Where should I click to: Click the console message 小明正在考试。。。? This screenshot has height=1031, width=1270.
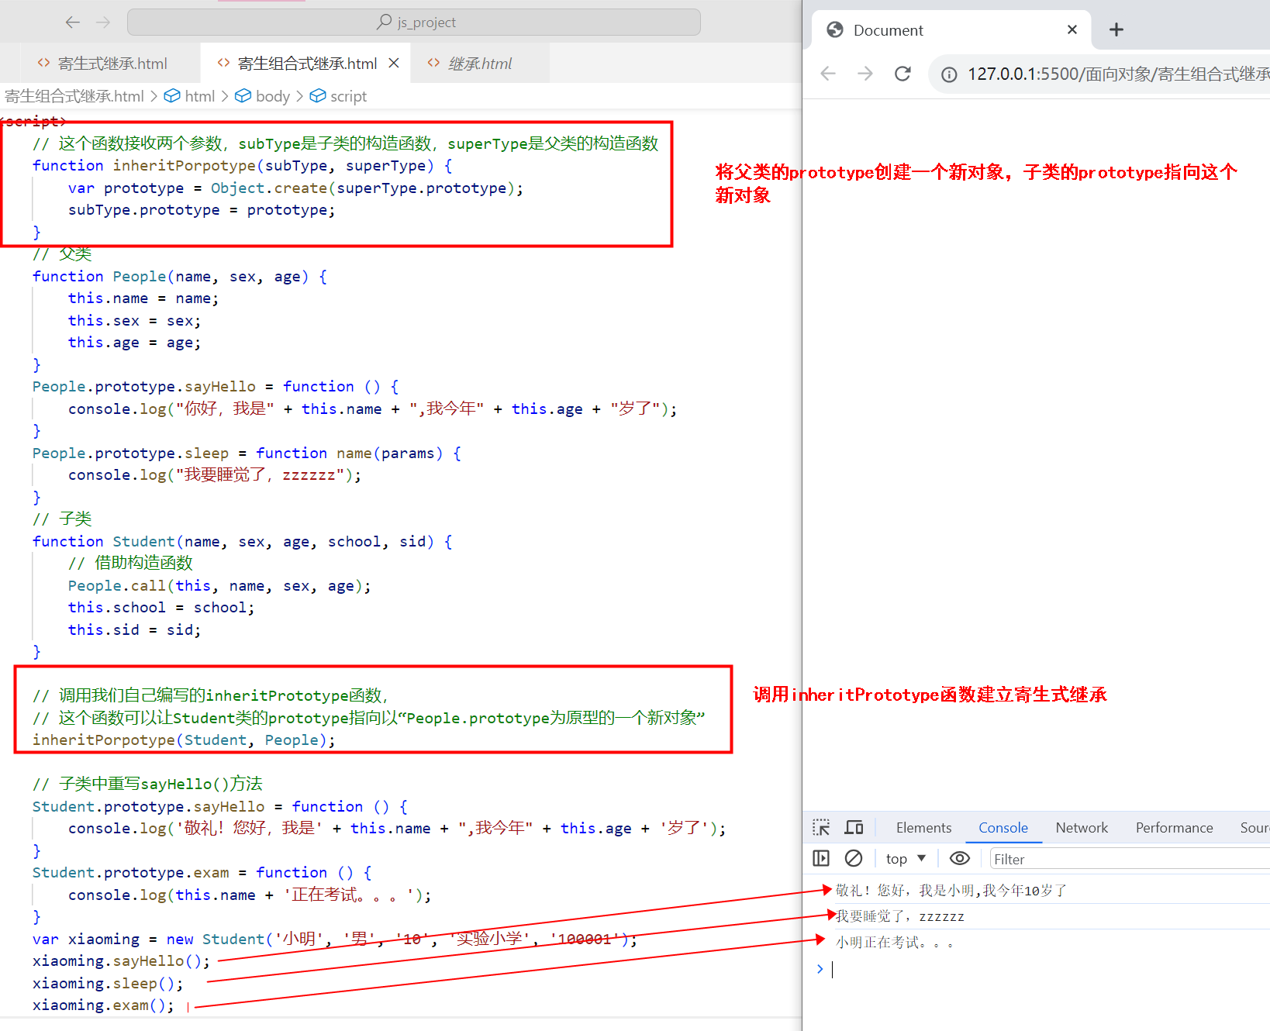(x=895, y=943)
